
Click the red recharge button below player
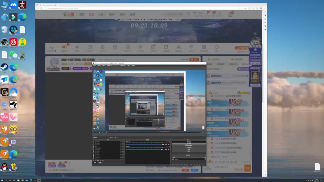click(x=185, y=170)
